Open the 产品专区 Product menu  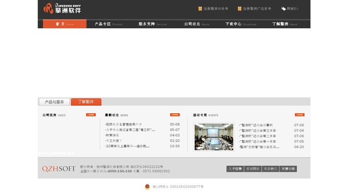(x=109, y=24)
